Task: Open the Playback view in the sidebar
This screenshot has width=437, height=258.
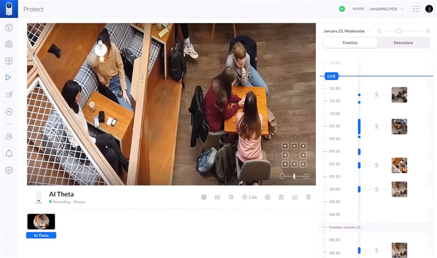Action: (x=8, y=77)
